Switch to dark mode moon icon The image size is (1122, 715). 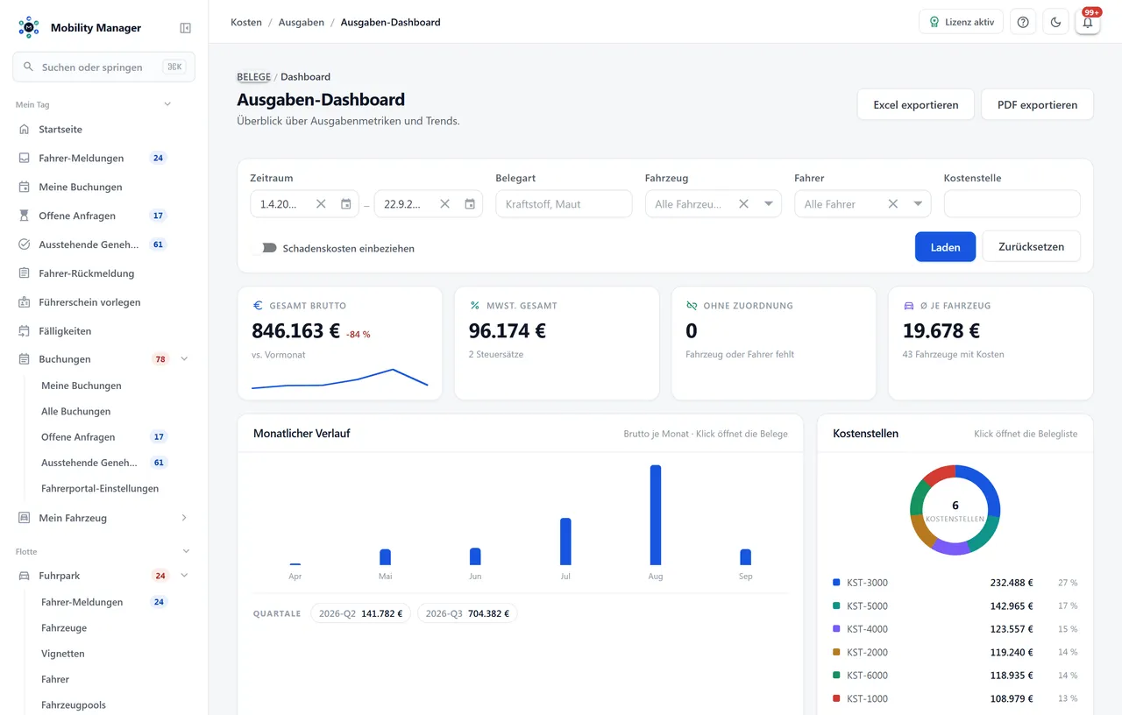coord(1055,22)
